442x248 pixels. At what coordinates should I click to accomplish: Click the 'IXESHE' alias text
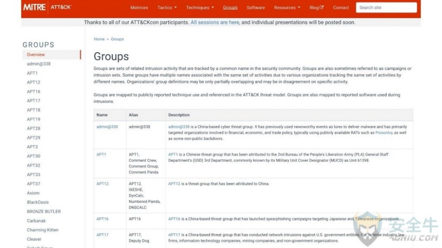[136, 189]
